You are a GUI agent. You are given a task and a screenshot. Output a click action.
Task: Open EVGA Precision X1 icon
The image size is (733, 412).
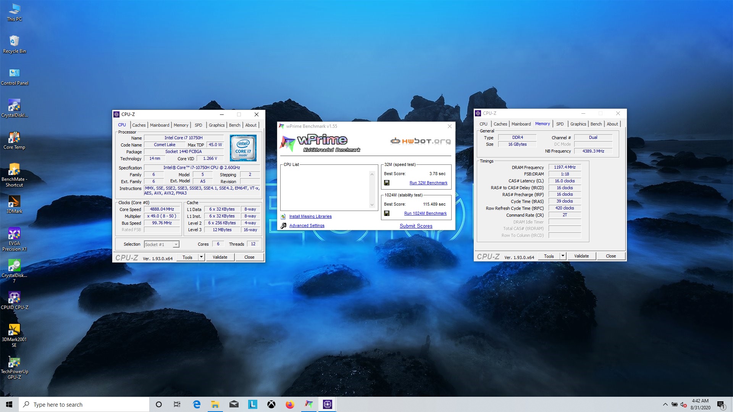[x=15, y=239]
